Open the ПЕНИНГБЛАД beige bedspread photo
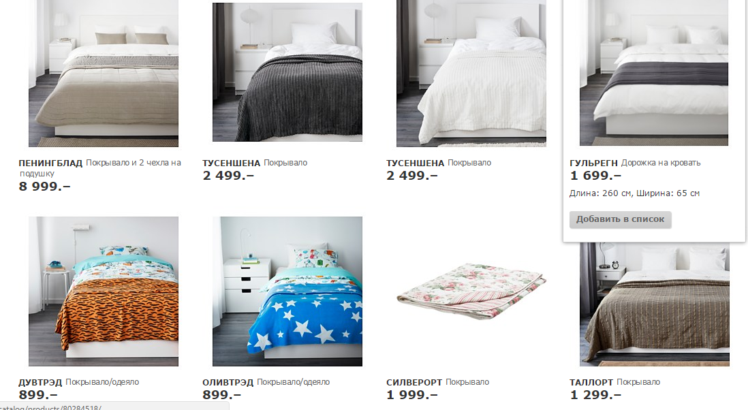 pos(104,73)
